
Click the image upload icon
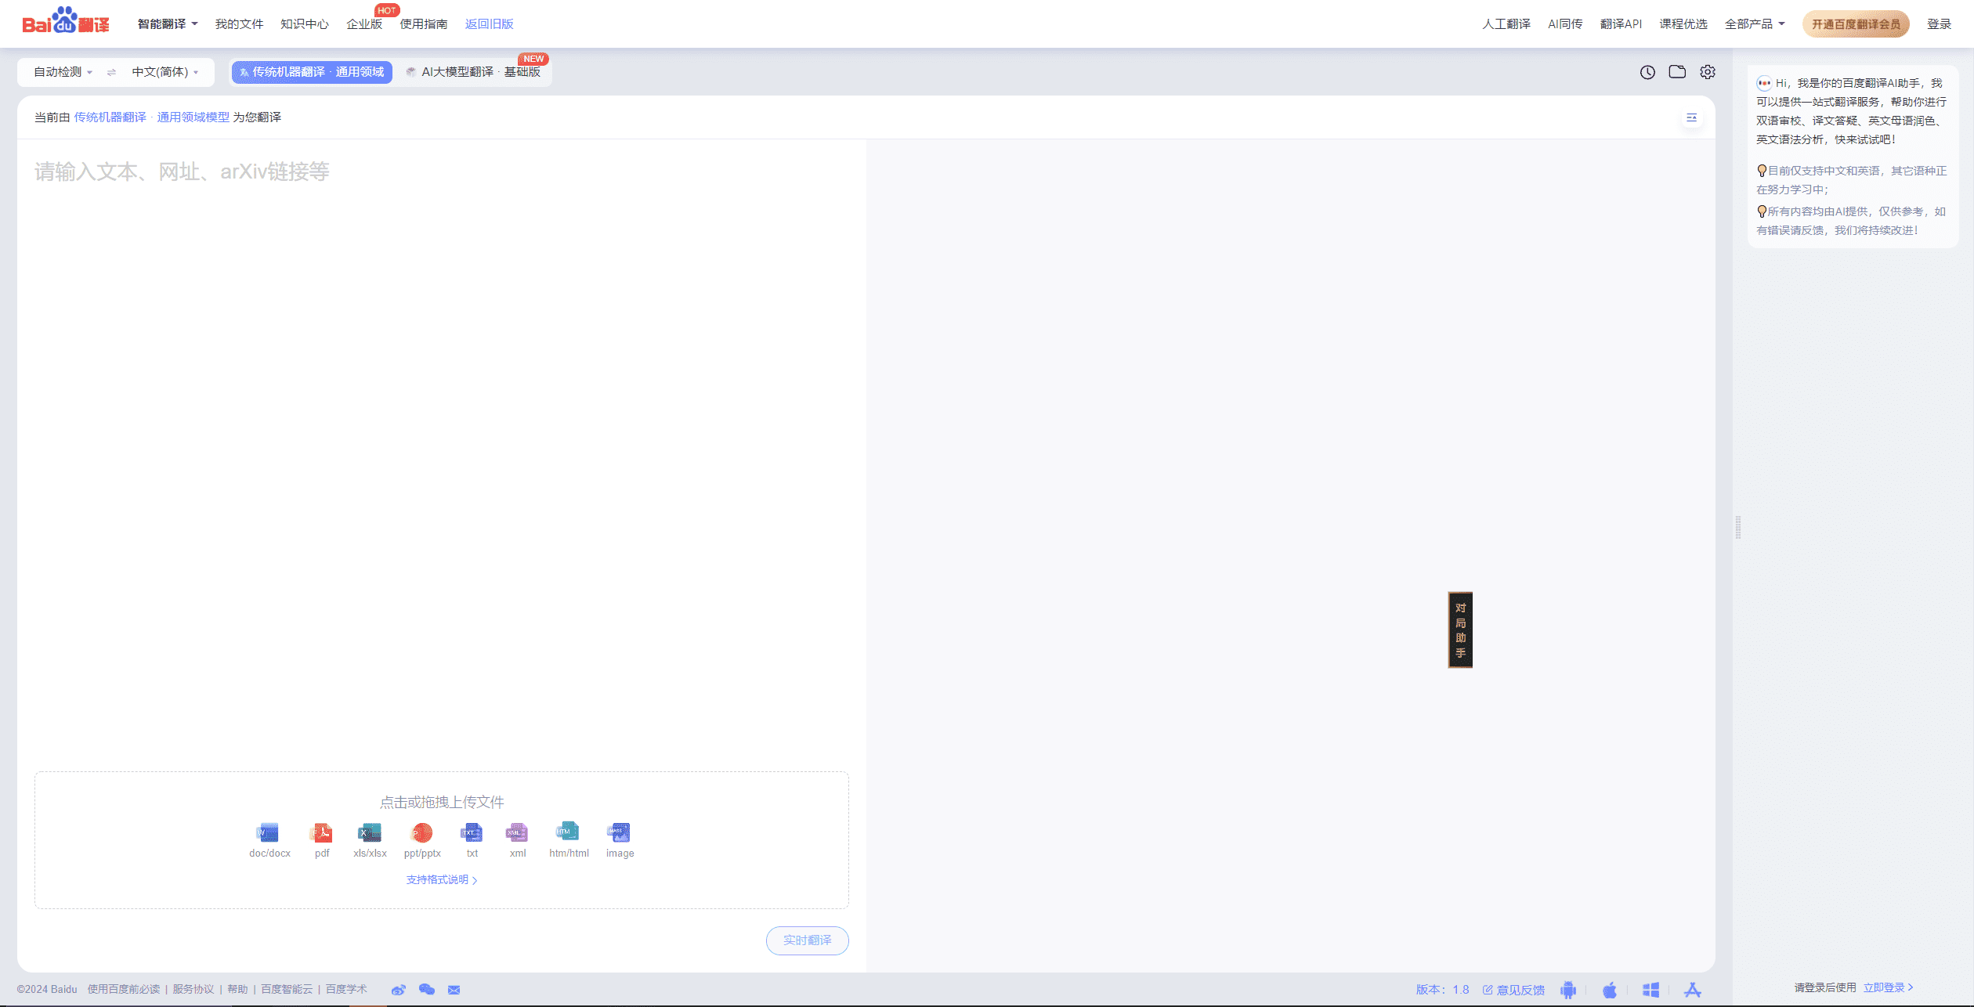619,832
